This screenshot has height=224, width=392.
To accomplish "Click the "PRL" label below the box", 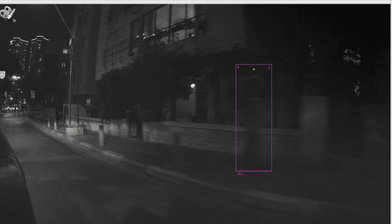I will 240,174.
